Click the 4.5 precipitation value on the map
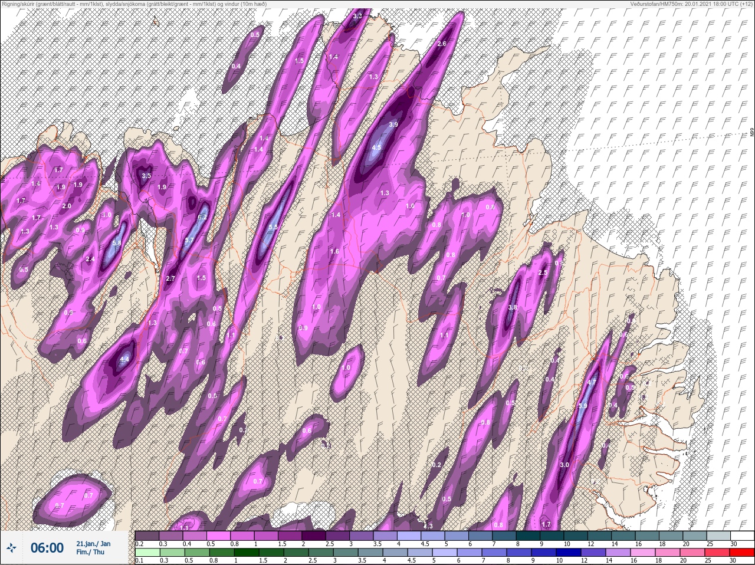755x565 pixels. [x=376, y=147]
